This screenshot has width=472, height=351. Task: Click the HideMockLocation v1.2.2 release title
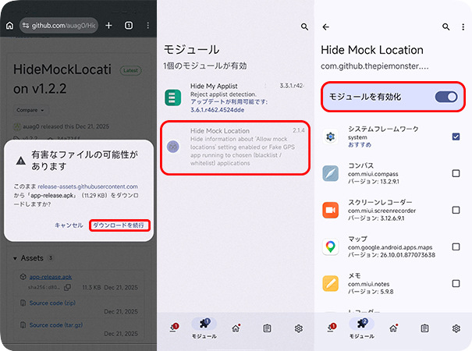click(62, 79)
